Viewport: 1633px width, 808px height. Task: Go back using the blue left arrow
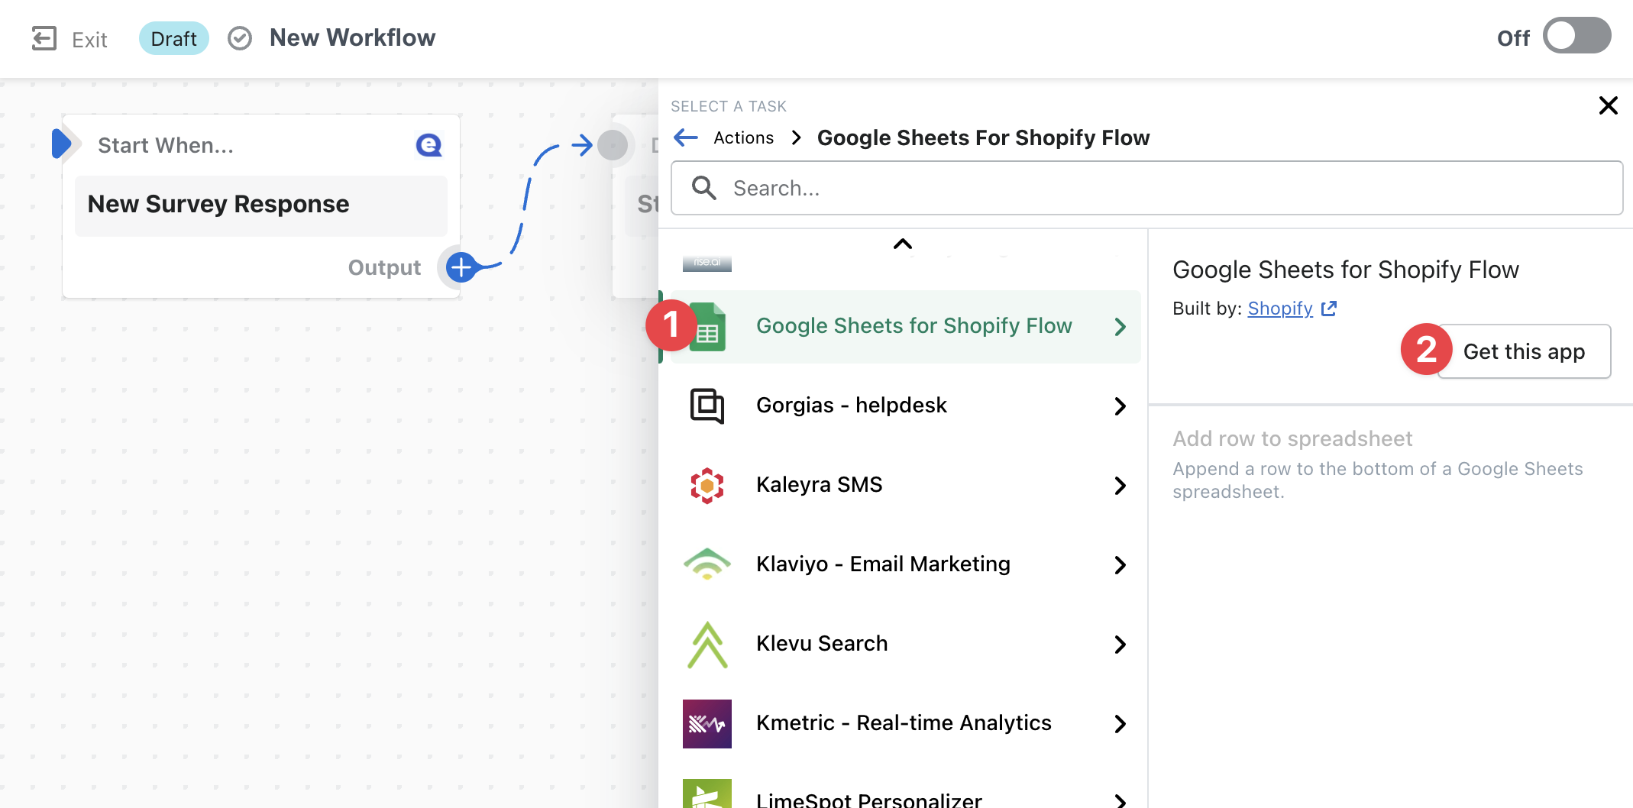click(x=686, y=137)
